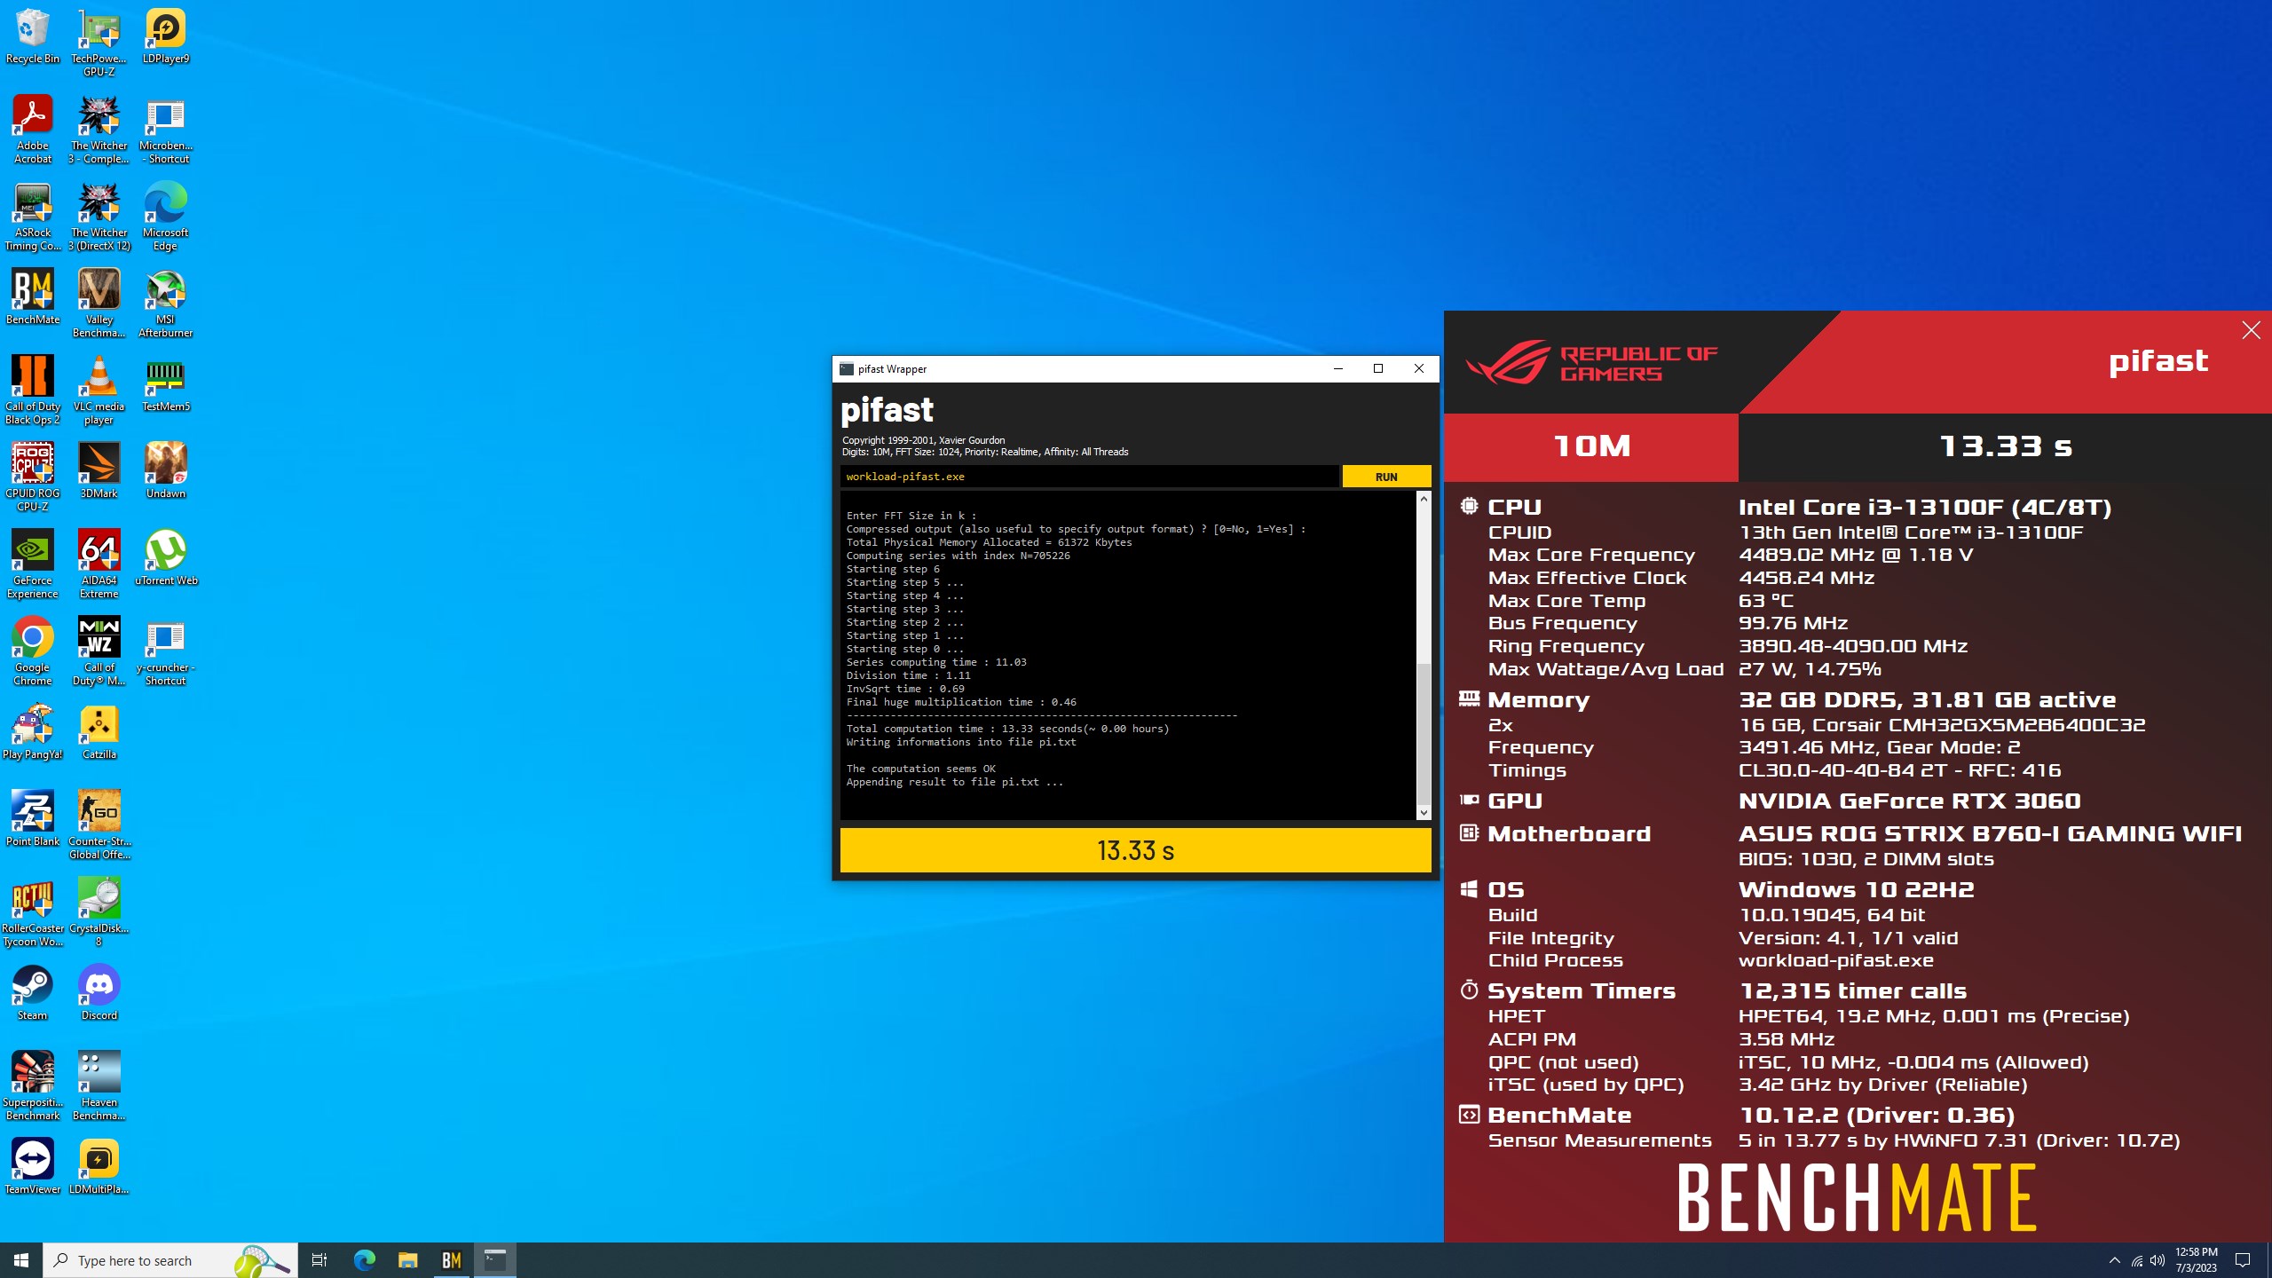Click the Windows Start button
Screen dimensions: 2272x1278
click(x=21, y=1260)
